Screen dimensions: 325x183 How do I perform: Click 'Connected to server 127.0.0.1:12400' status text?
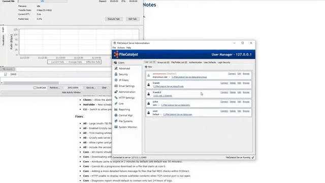tap(129, 158)
